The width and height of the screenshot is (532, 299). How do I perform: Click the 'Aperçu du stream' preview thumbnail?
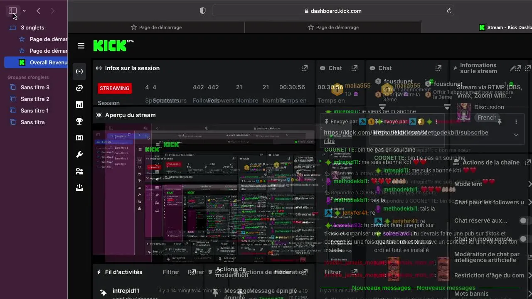(204, 193)
